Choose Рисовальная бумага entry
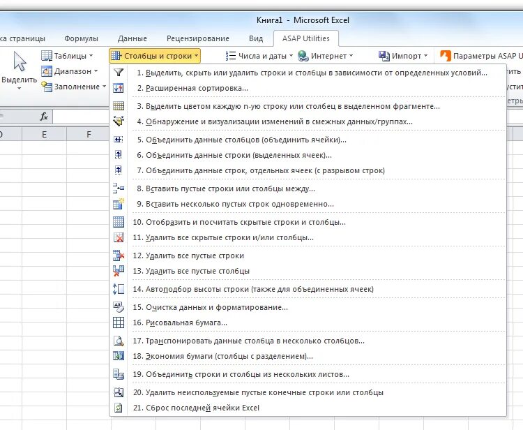This screenshot has height=430, width=523. pos(308,322)
